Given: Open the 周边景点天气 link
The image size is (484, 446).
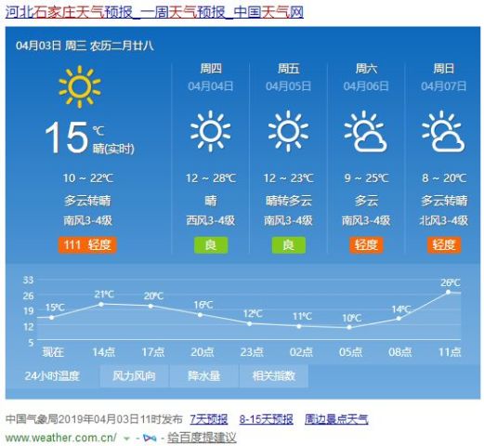Looking at the screenshot, I should pos(336,419).
